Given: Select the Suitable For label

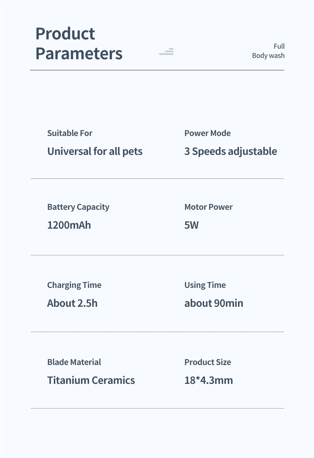Looking at the screenshot, I should pyautogui.click(x=70, y=133).
